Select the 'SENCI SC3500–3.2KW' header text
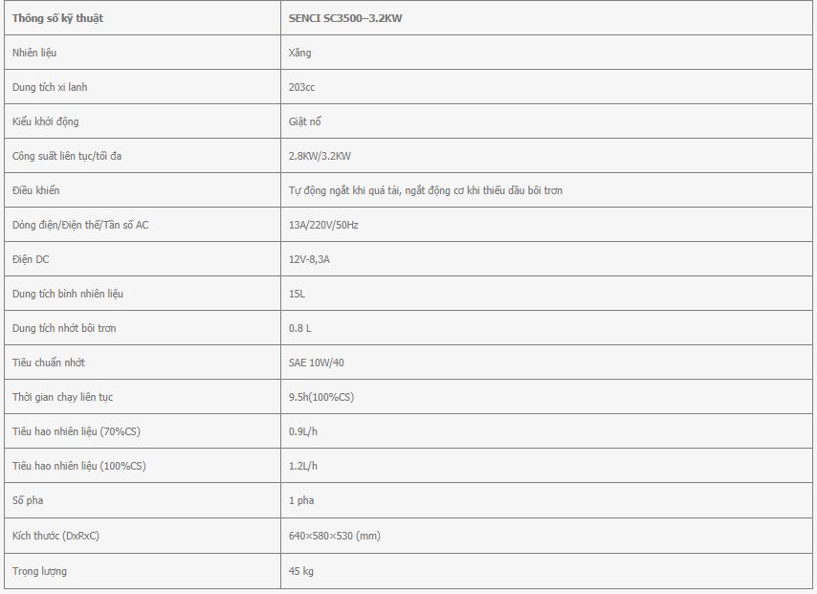Viewport: 817px width, 594px height. point(345,18)
